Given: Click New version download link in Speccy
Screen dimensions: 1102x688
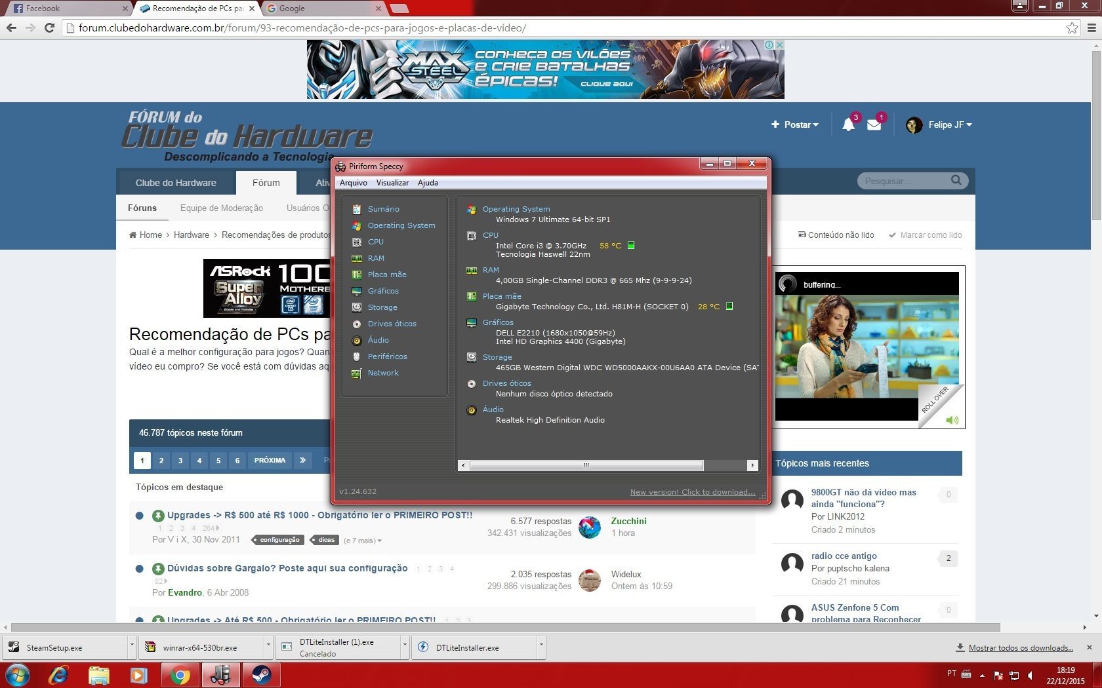Looking at the screenshot, I should click(693, 492).
